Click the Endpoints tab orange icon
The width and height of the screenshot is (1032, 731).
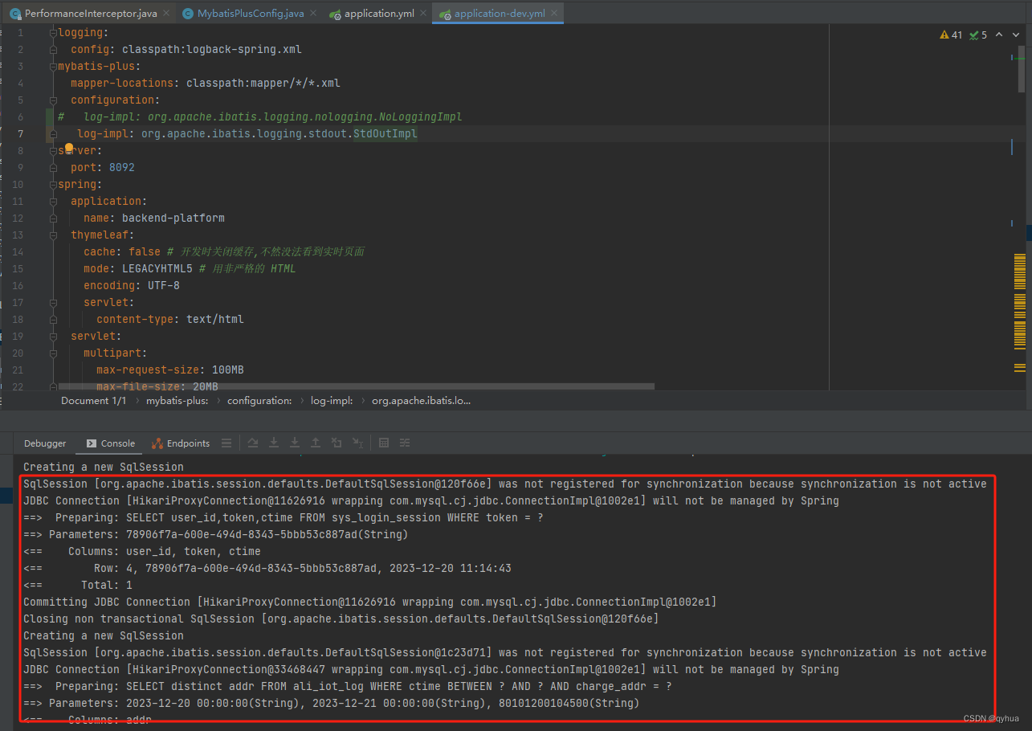(157, 443)
